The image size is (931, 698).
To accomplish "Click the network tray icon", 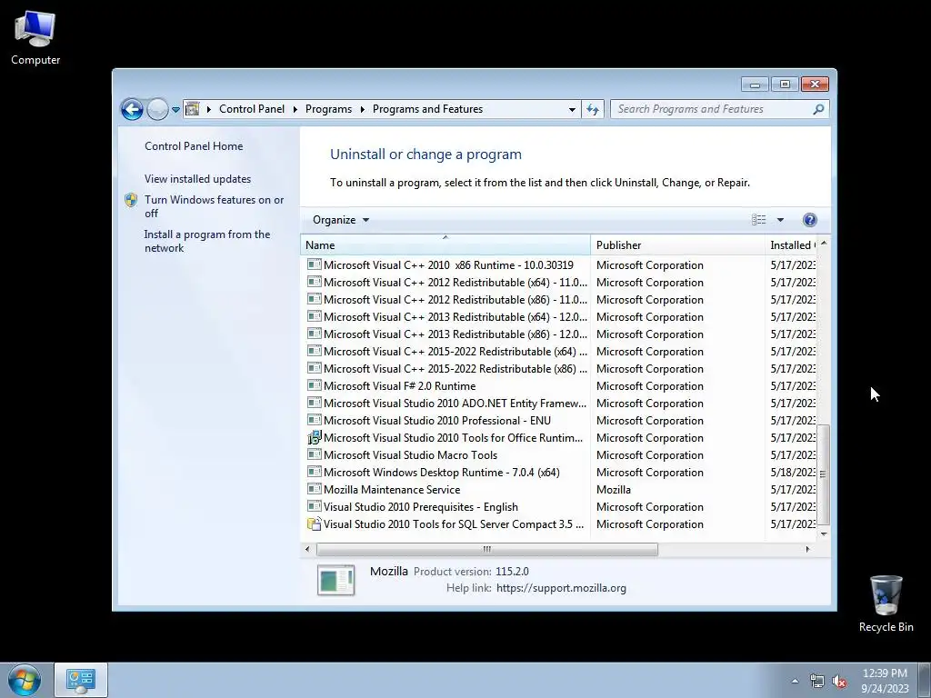I will click(x=817, y=681).
